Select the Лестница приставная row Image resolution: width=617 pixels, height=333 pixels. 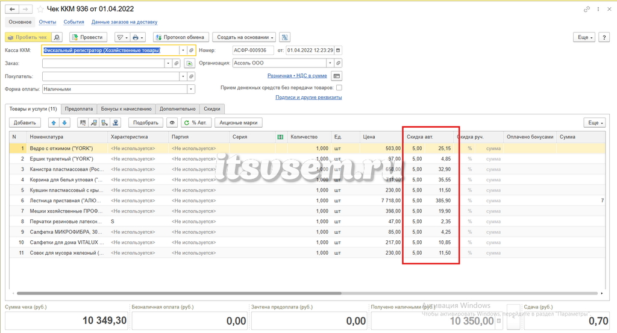pos(307,201)
